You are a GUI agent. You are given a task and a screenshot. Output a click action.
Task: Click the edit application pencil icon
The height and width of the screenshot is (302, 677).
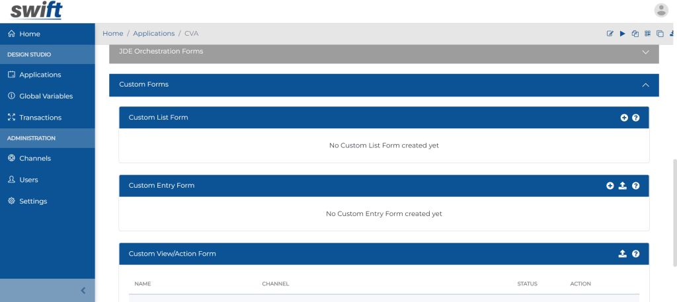[x=610, y=34]
